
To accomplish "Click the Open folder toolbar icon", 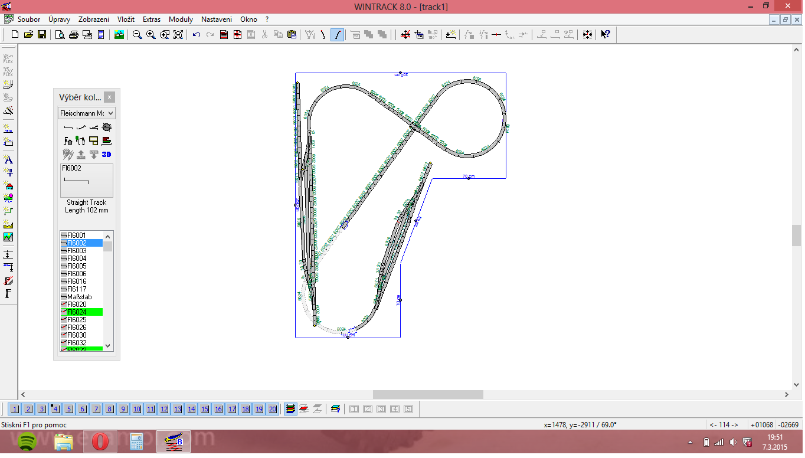I will 28,35.
